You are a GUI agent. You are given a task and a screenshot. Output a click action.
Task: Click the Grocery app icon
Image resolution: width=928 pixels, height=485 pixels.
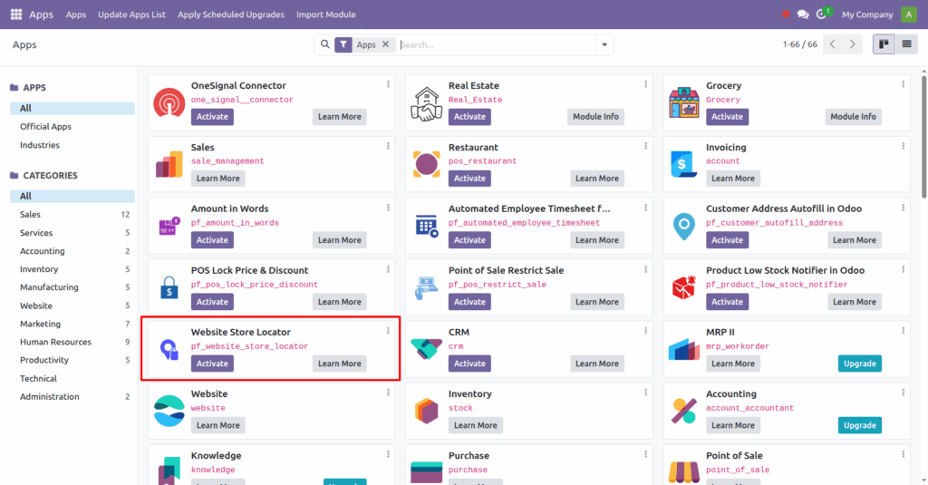pos(684,102)
